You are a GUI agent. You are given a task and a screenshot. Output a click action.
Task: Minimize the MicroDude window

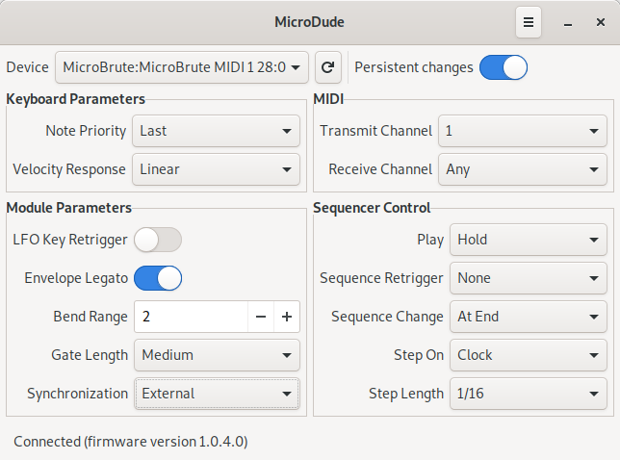568,22
